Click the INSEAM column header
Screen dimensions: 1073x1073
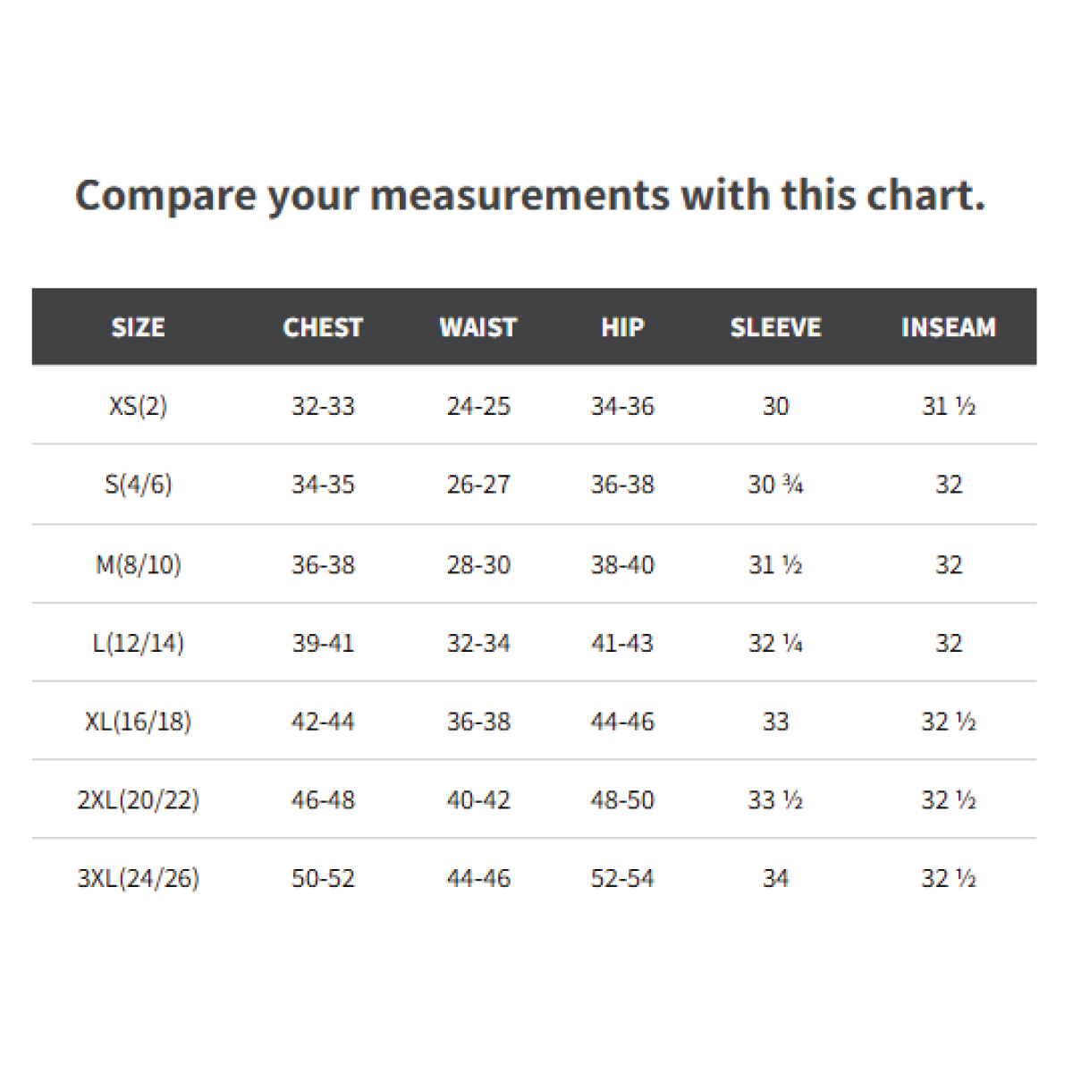click(x=948, y=327)
